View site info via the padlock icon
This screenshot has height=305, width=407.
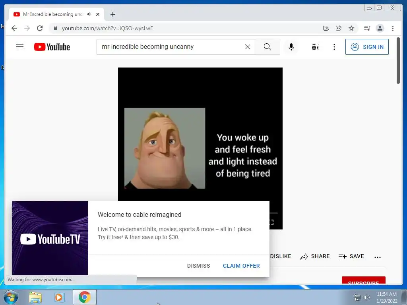point(55,28)
